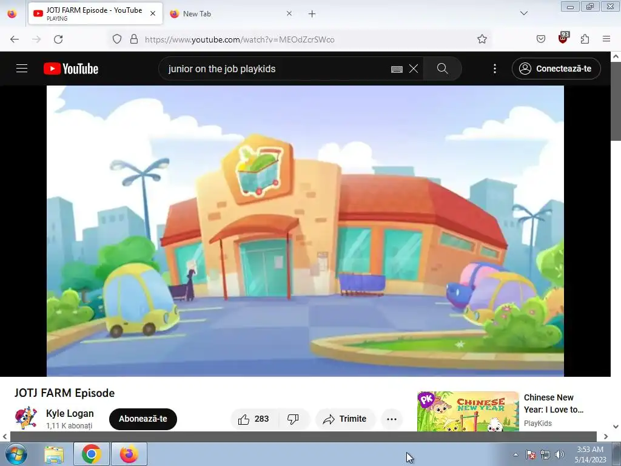Close the JOTJ FARM Episode tab

(153, 13)
